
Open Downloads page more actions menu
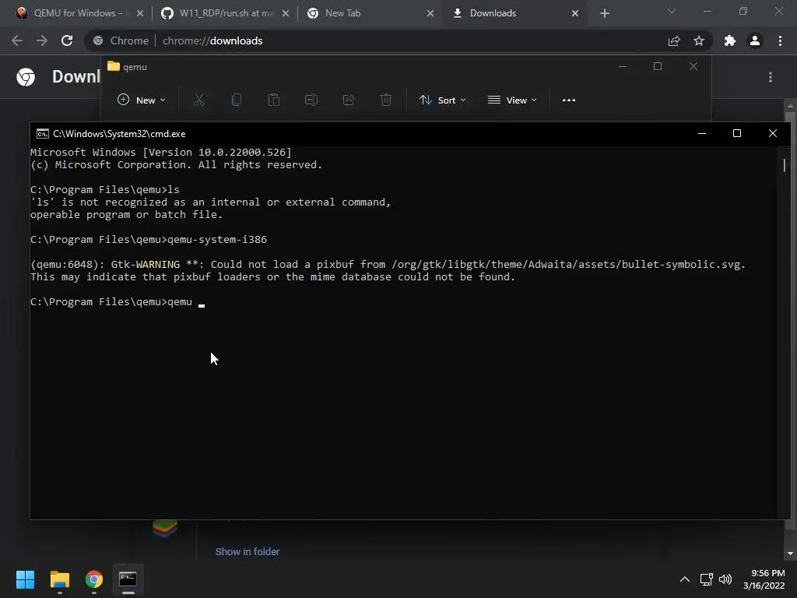[x=771, y=77]
